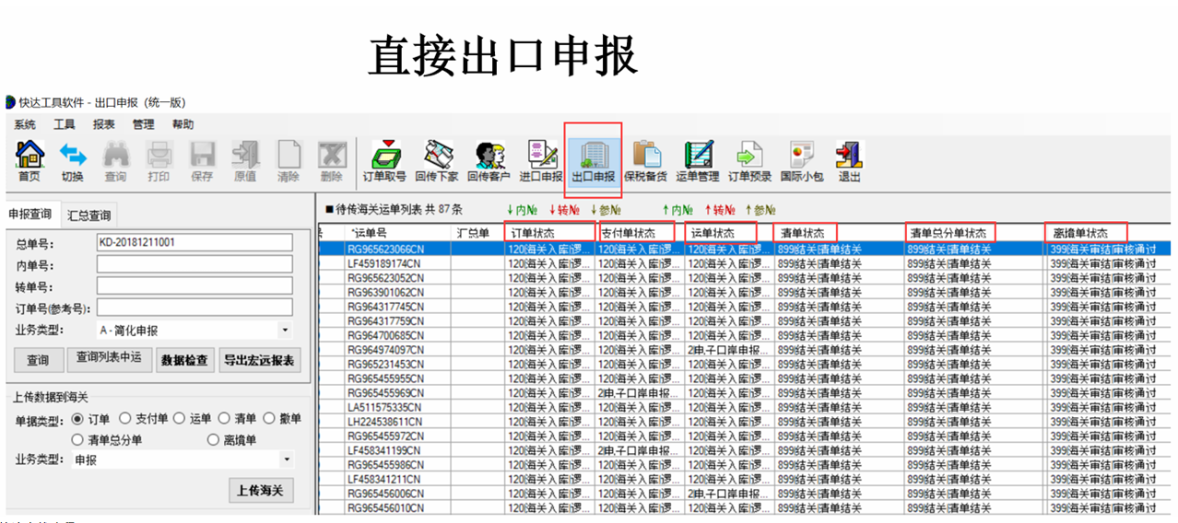
Task: Open the 进口申报 import declaration tool
Action: click(541, 159)
